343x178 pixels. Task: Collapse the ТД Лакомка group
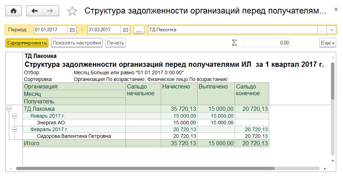[x=9, y=109]
